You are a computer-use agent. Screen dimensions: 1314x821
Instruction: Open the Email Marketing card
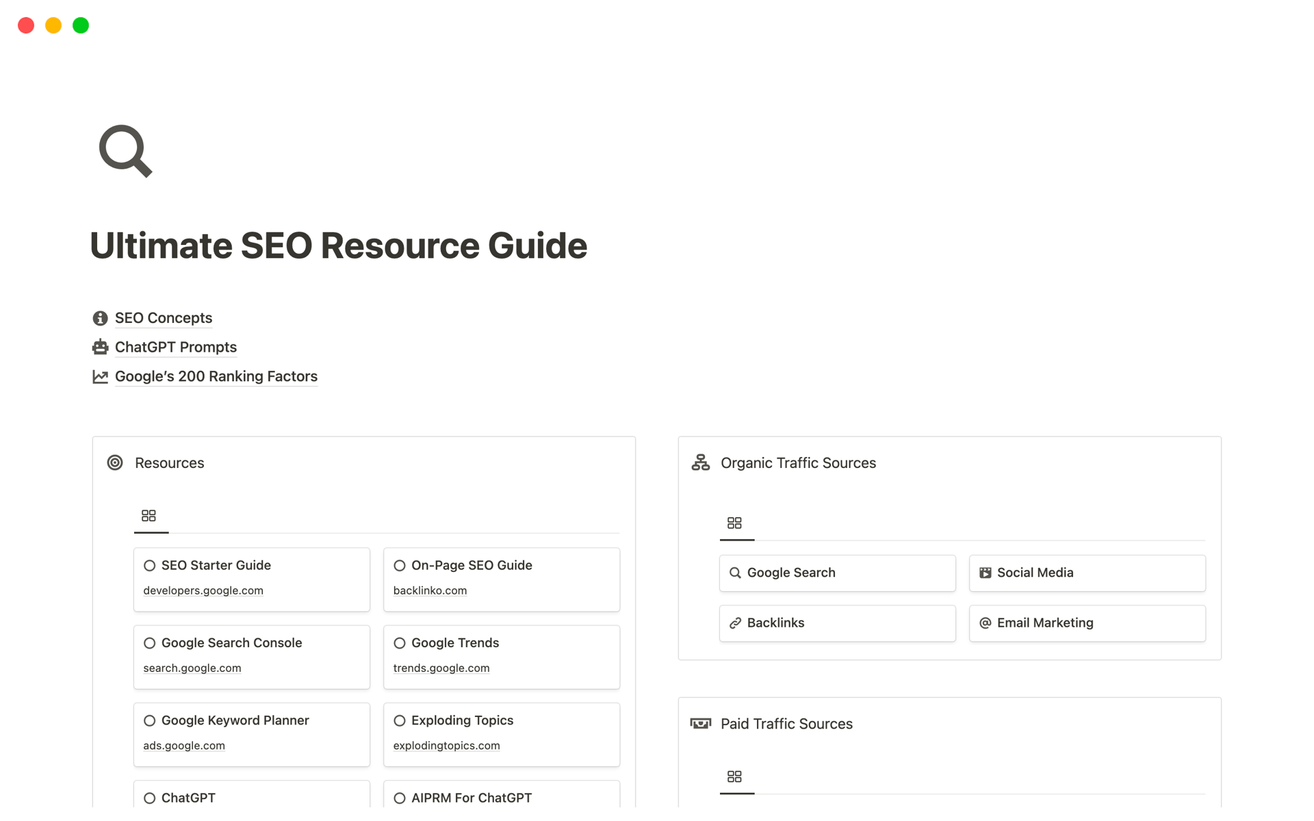(x=1086, y=623)
